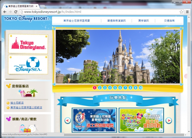Select slide 9 in the slideshow pager
The height and width of the screenshot is (138, 192).
[x=135, y=88]
